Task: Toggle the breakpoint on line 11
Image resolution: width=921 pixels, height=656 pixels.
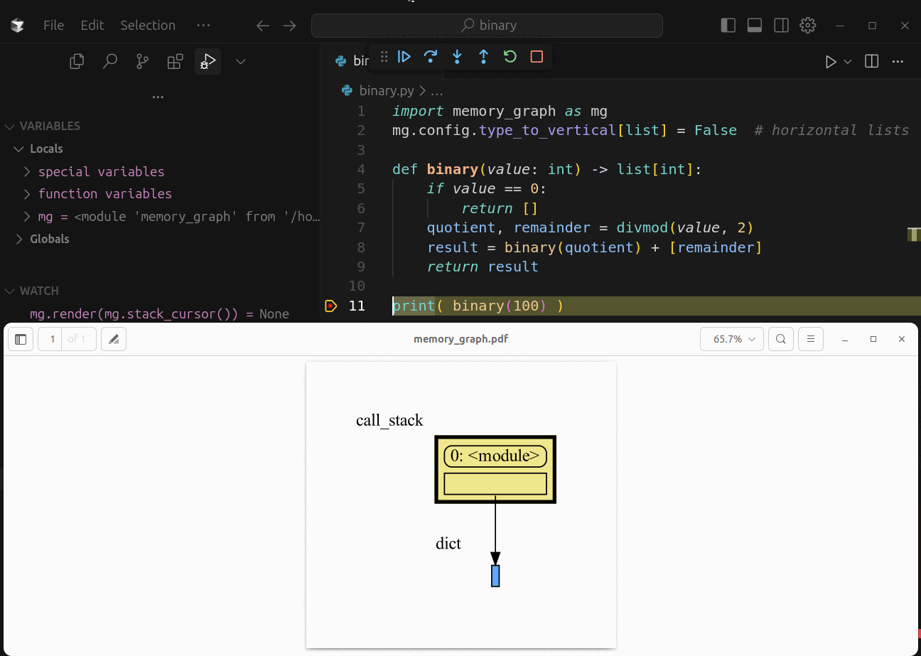Action: [330, 306]
